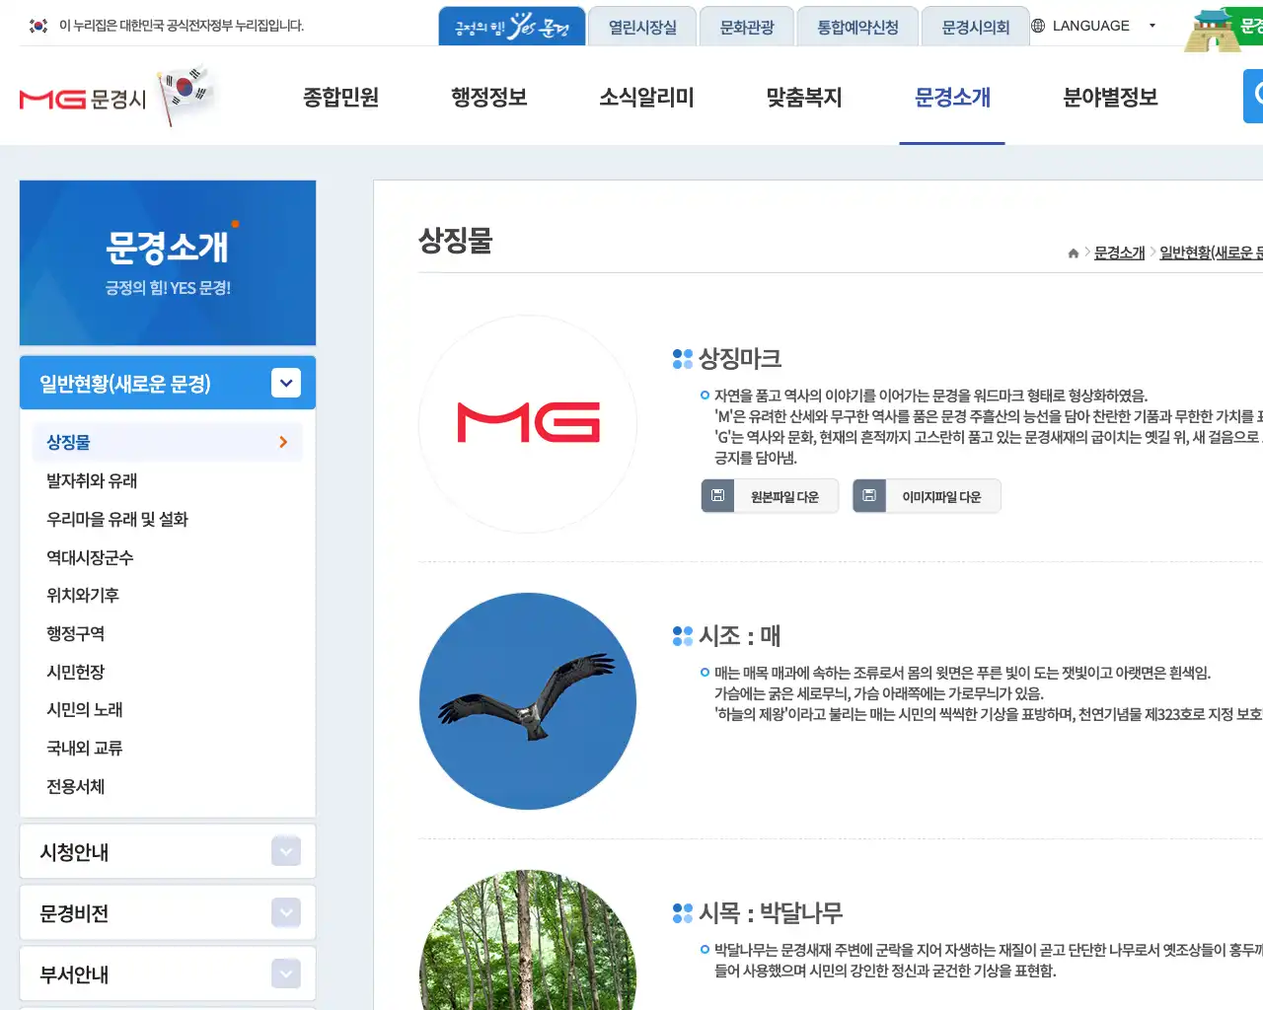Go to 국내외 교류 page

click(x=85, y=748)
